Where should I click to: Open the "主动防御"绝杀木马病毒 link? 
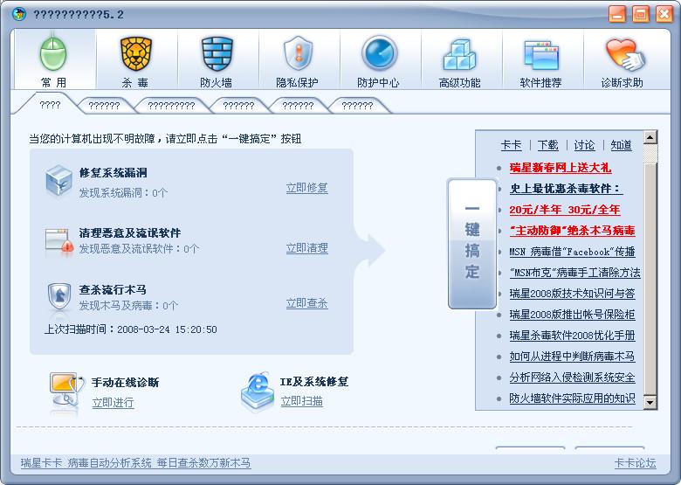pyautogui.click(x=573, y=231)
